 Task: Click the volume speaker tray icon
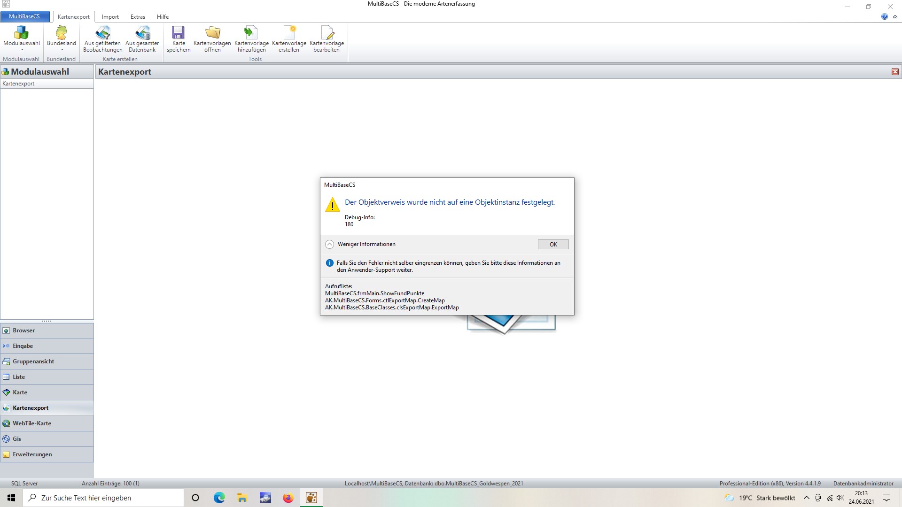[840, 498]
